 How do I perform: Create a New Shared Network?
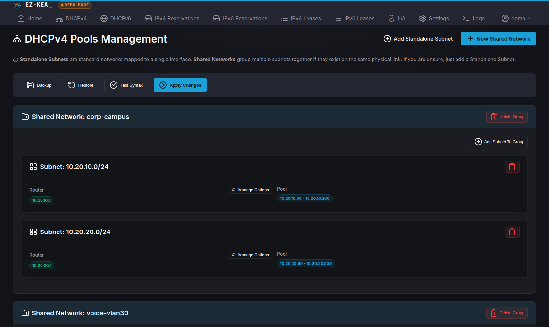click(x=498, y=39)
